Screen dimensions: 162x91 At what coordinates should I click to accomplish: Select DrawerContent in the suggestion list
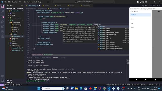click(113, 31)
